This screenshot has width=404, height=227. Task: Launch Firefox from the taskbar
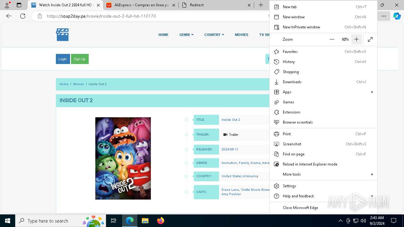click(x=161, y=221)
